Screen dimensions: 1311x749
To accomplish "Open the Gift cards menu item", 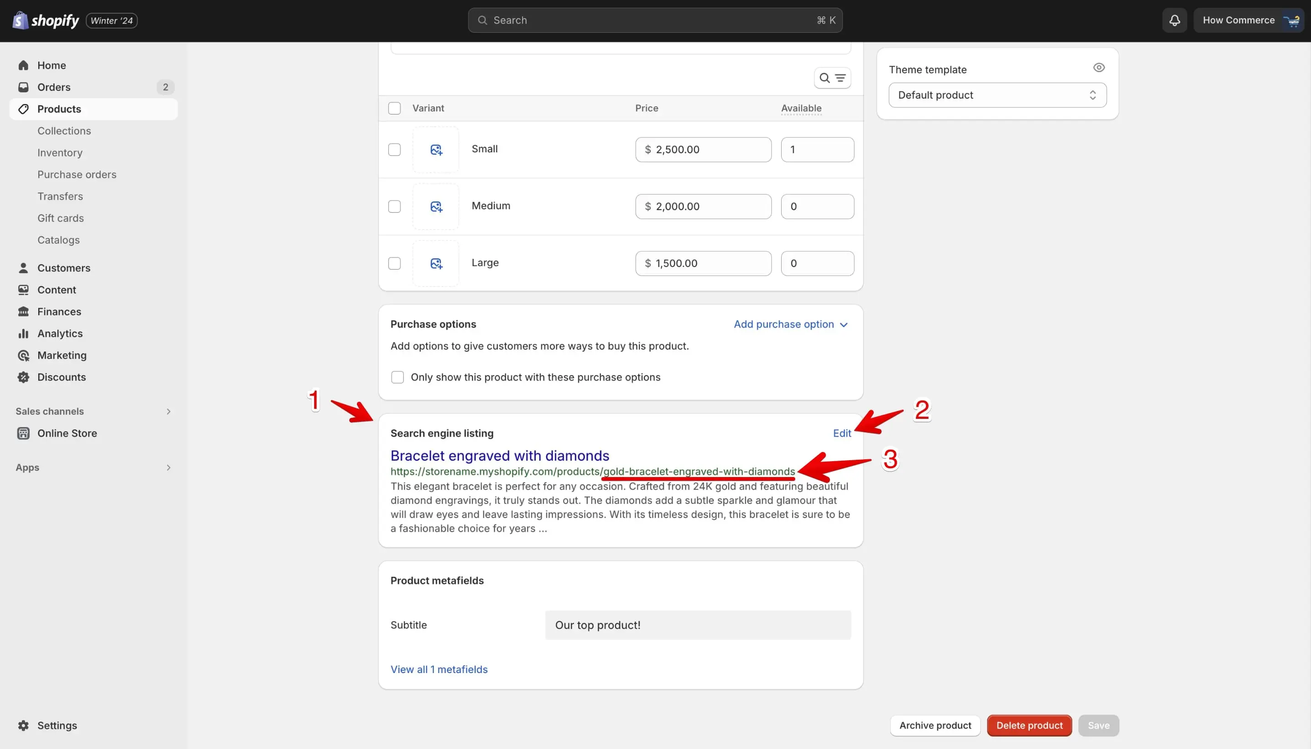I will tap(60, 218).
